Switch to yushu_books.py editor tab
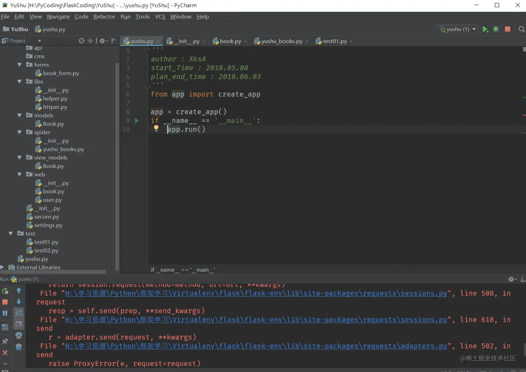526x372 pixels. coord(281,41)
